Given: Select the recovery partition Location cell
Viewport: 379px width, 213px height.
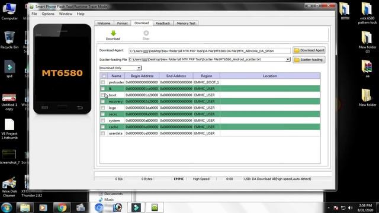Looking at the screenshot, I should pyautogui.click(x=270, y=101).
